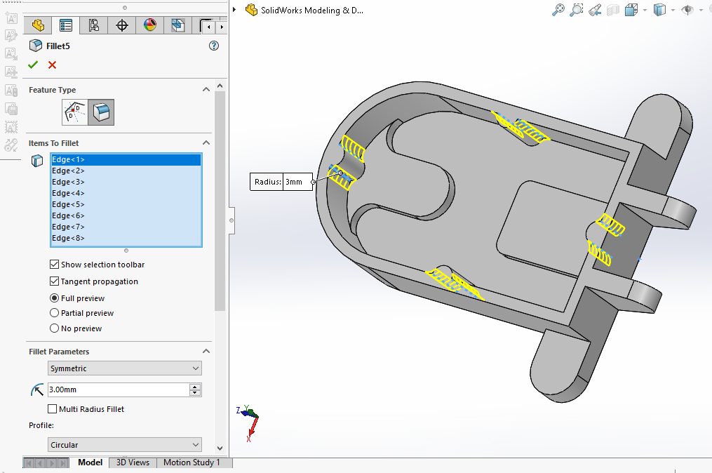The width and height of the screenshot is (712, 473).
Task: Switch to the 3D Views tab
Action: [x=133, y=462]
